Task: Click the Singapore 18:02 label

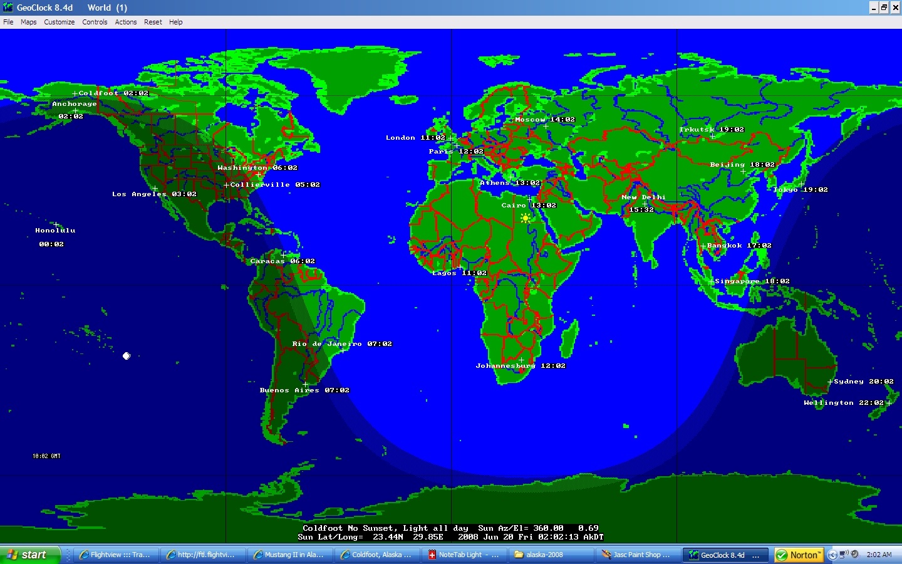Action: (x=752, y=281)
